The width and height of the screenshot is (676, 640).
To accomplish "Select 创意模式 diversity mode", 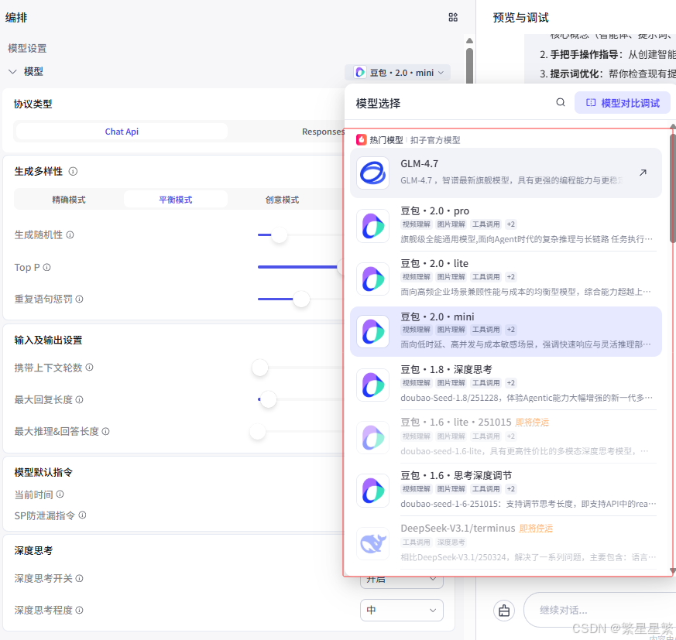I will (x=282, y=200).
